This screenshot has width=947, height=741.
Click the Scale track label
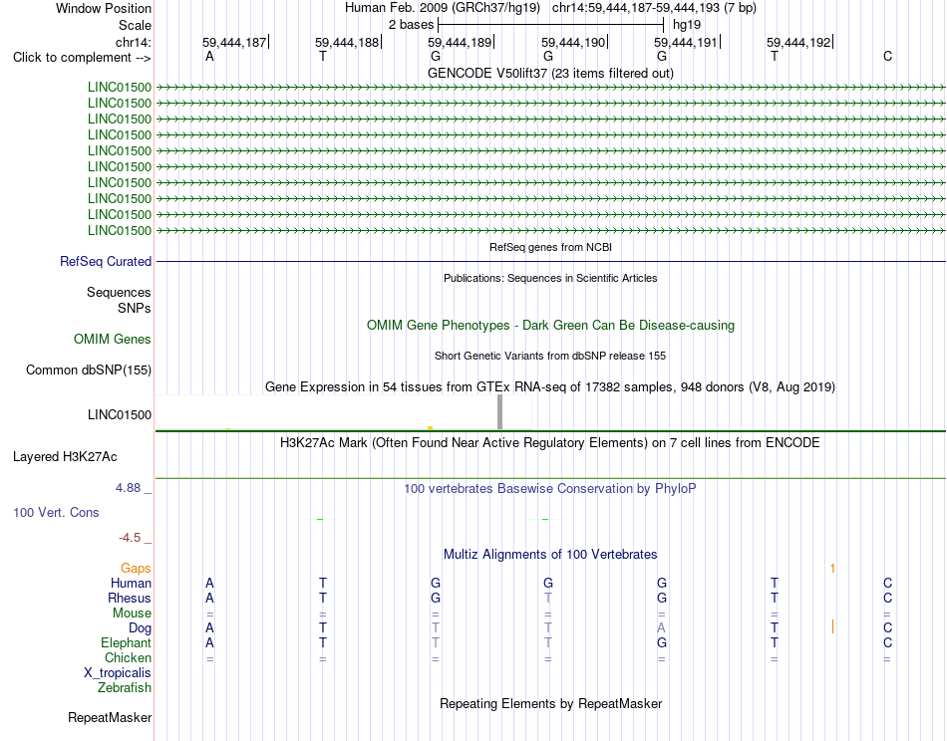pos(135,25)
